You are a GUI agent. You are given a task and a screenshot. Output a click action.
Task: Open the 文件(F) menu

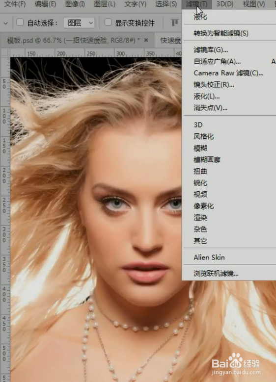[15, 4]
